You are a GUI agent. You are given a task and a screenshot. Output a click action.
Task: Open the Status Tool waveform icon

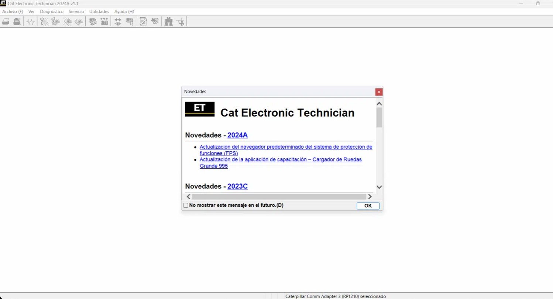[30, 22]
